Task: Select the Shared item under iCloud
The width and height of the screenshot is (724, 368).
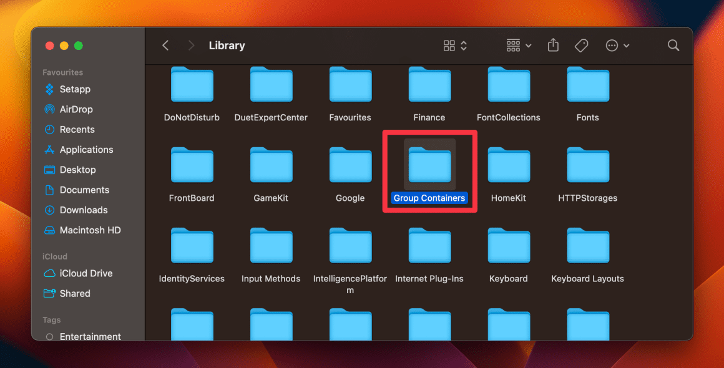Action: 74,293
